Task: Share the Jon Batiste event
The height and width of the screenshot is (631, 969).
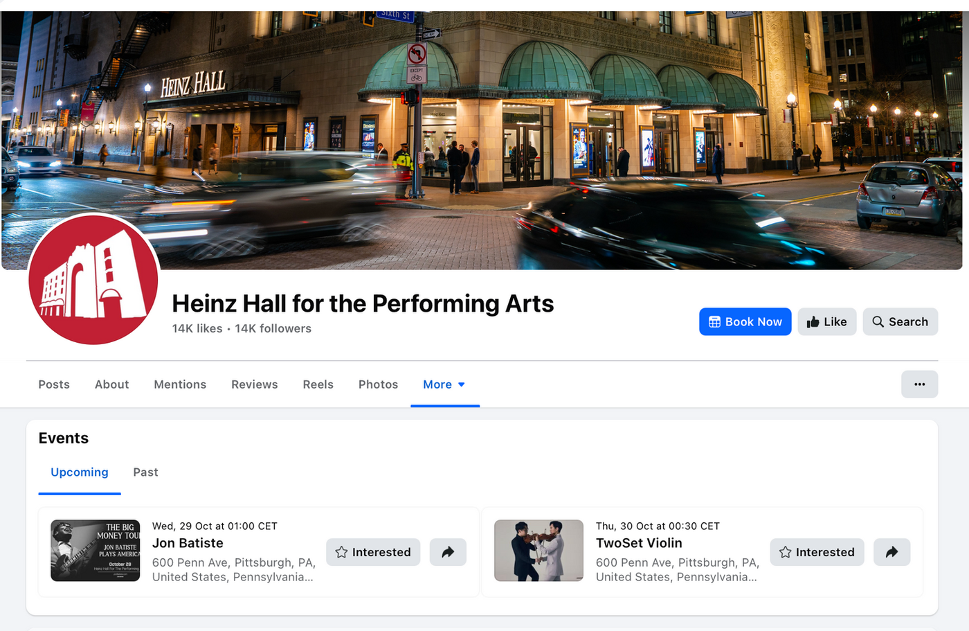Action: pos(448,552)
